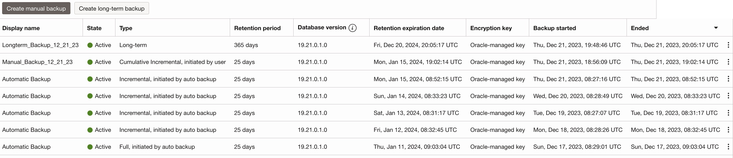This screenshot has width=733, height=158.
Task: Open the actions menu for Longterm_Backup_12_21_23
Action: 728,45
